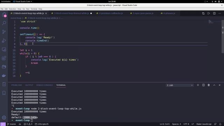Open the Run and Debug view

[x=4, y=41]
